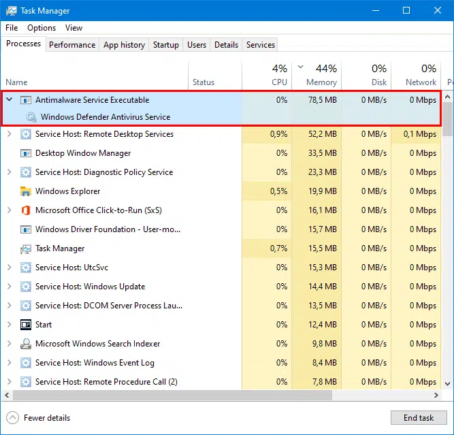Click the Desktop Window Manager icon
This screenshot has width=454, height=435.
pyautogui.click(x=26, y=153)
